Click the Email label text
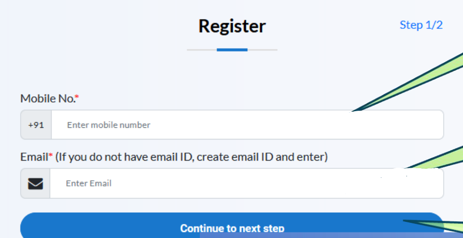The width and height of the screenshot is (463, 238). pyautogui.click(x=34, y=157)
